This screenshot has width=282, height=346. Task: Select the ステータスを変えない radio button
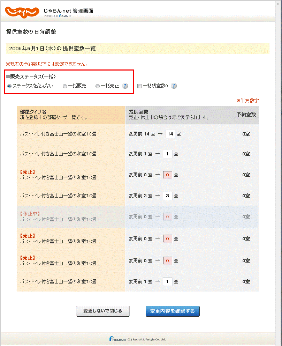tap(9, 86)
